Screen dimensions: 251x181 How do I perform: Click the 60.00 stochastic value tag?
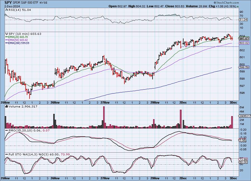click(x=243, y=162)
